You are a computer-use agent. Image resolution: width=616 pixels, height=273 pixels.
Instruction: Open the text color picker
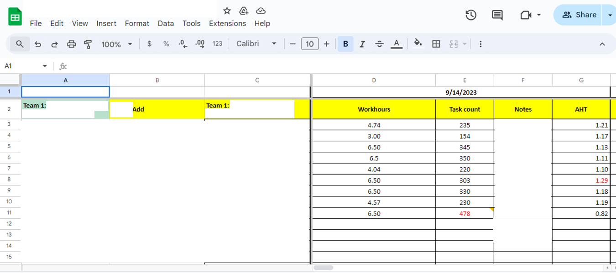(397, 44)
